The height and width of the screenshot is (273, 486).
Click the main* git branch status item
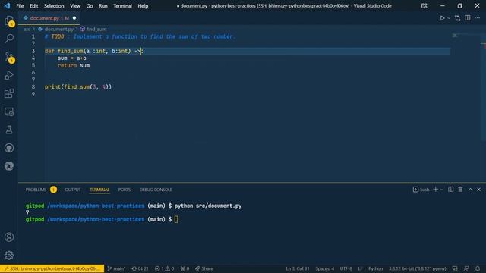coord(116,268)
